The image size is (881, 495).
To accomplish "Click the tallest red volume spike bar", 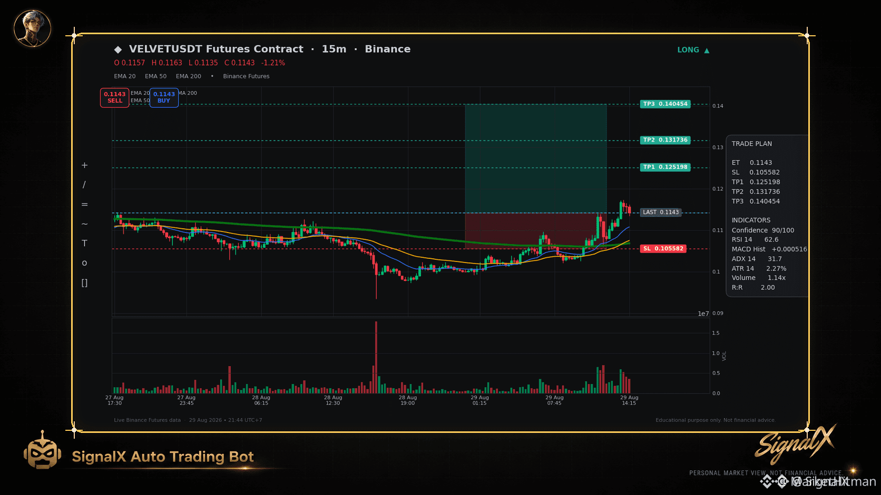I will coord(376,357).
